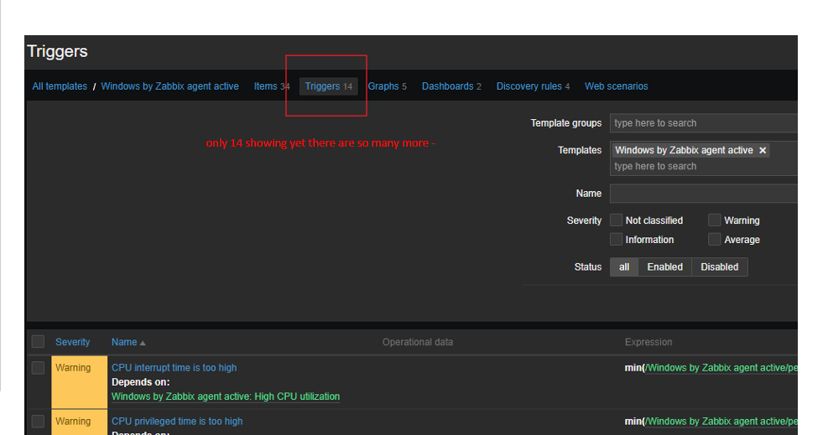
Task: Open Windows by Zabbix agent active breadcrumb
Action: [169, 86]
